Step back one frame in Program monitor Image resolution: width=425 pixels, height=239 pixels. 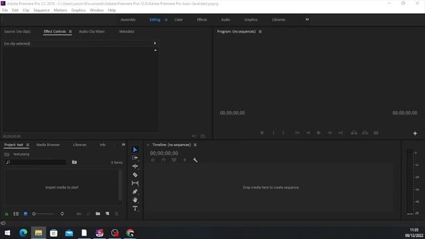tap(308, 133)
